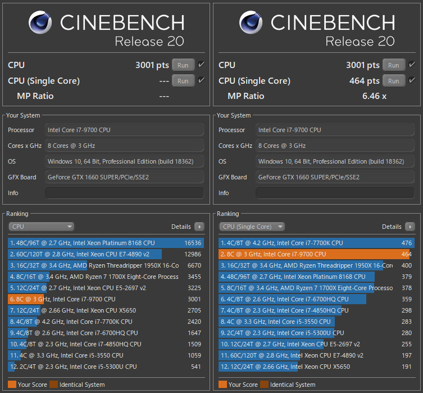Expand Details arrow in right window ranking

coord(410,227)
